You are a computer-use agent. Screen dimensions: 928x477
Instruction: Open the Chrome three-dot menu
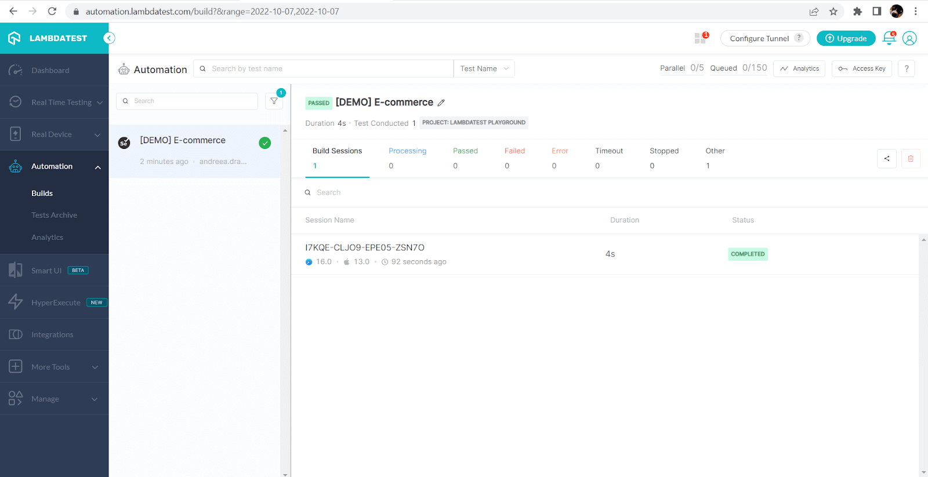point(916,11)
